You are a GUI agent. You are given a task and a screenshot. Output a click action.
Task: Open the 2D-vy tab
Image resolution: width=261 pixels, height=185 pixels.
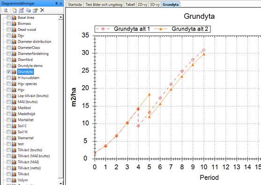(x=142, y=5)
